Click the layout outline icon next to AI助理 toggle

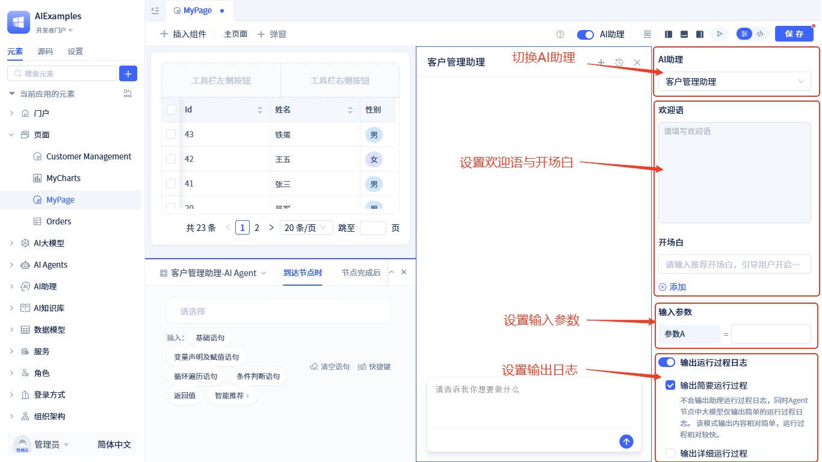point(647,34)
